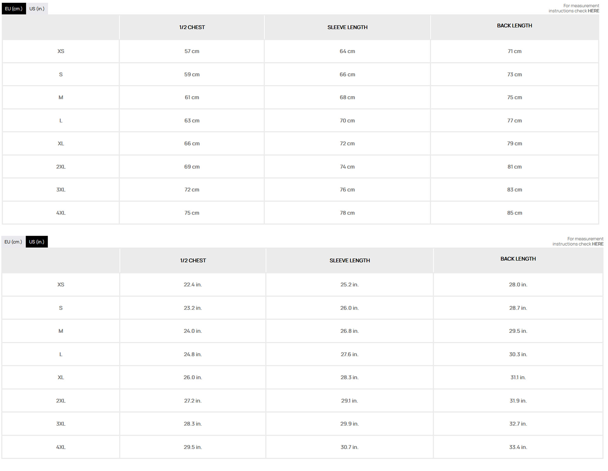Select the 57 cm half-chest cell

point(192,51)
